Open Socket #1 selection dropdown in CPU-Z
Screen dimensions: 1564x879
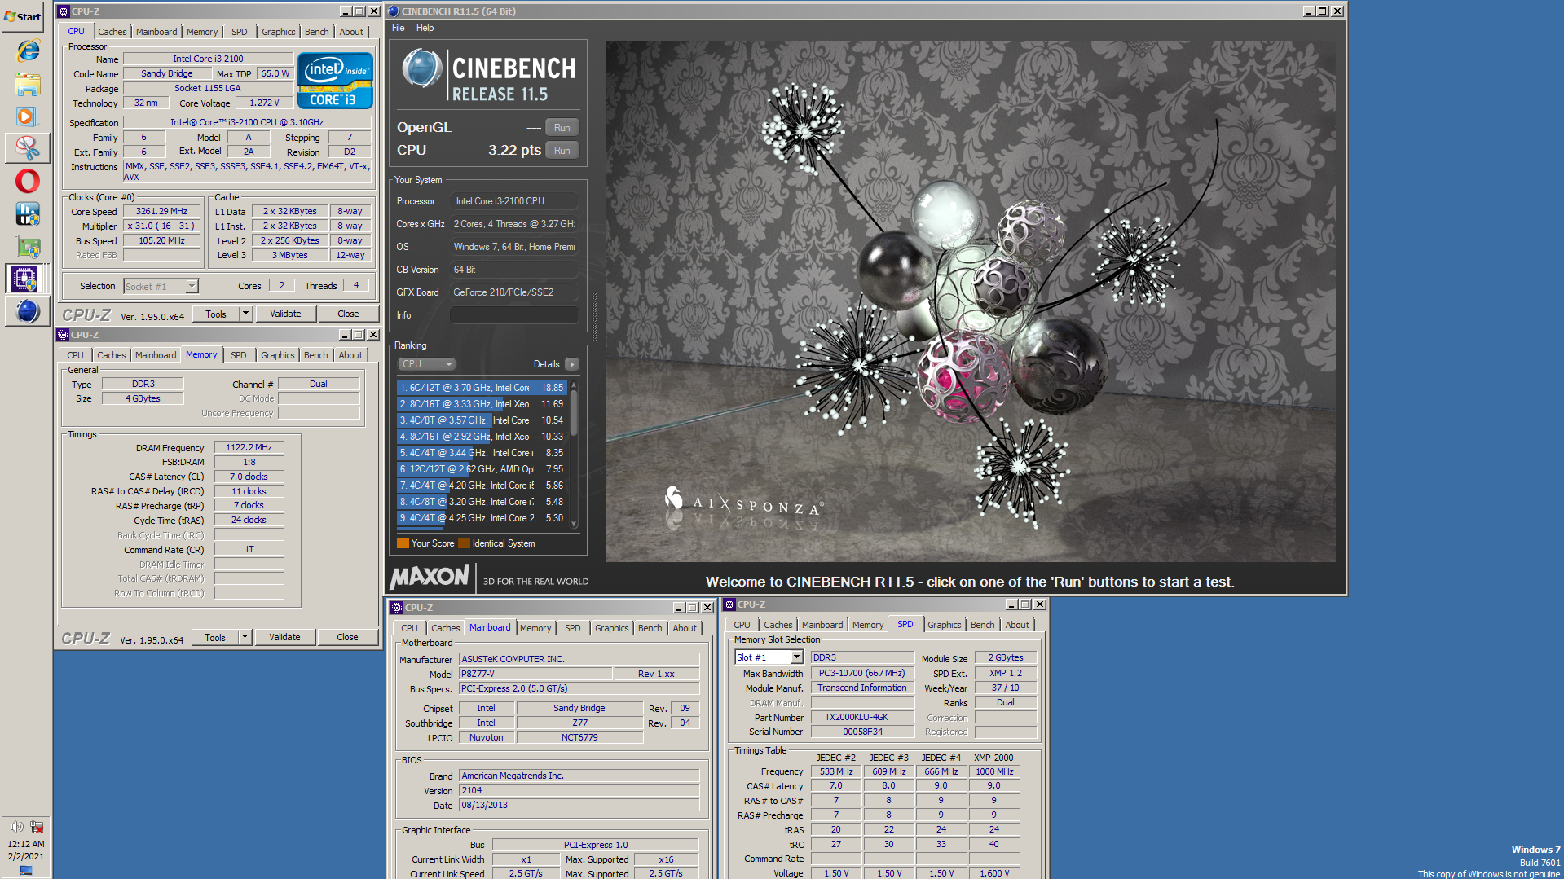pyautogui.click(x=161, y=287)
